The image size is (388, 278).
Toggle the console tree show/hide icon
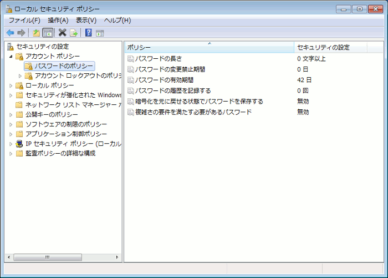coord(48,33)
